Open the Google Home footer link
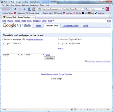113x112 pixels. tap(47, 74)
